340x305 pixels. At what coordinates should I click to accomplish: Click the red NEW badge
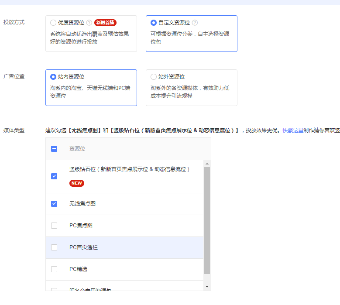pyautogui.click(x=77, y=183)
